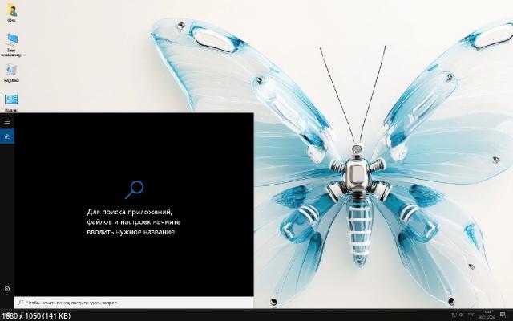Screen dimensions: 513x321
Task: Click the large blue magnifier in panel
Action: coord(134,189)
